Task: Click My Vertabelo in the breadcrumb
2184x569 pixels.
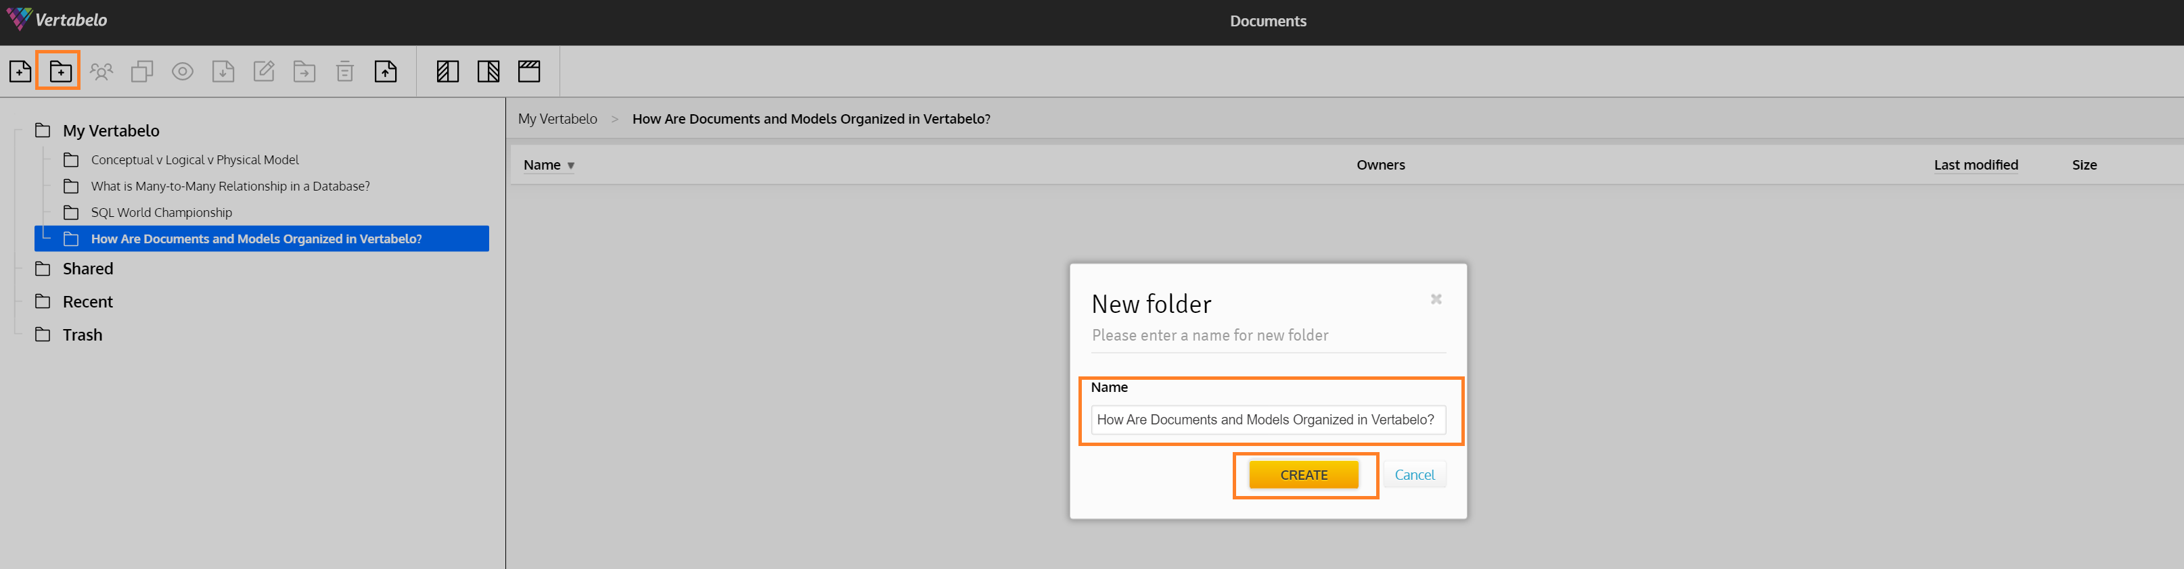Action: [x=558, y=118]
